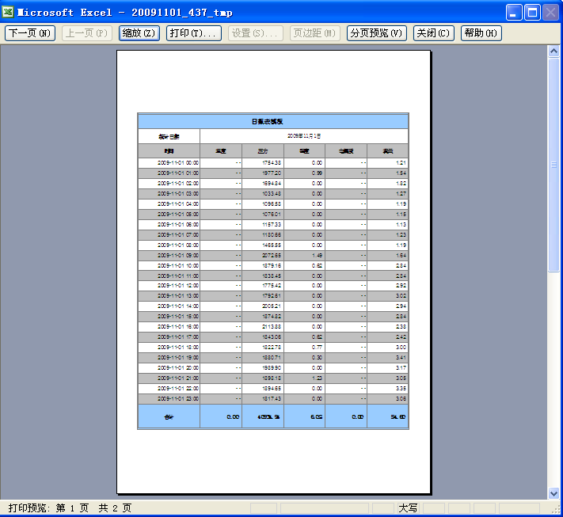The width and height of the screenshot is (563, 517).
Task: Click the value 0.99
Action: (x=317, y=173)
